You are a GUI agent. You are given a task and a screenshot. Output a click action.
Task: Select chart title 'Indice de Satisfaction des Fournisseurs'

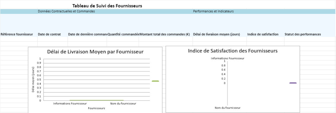(x=233, y=51)
